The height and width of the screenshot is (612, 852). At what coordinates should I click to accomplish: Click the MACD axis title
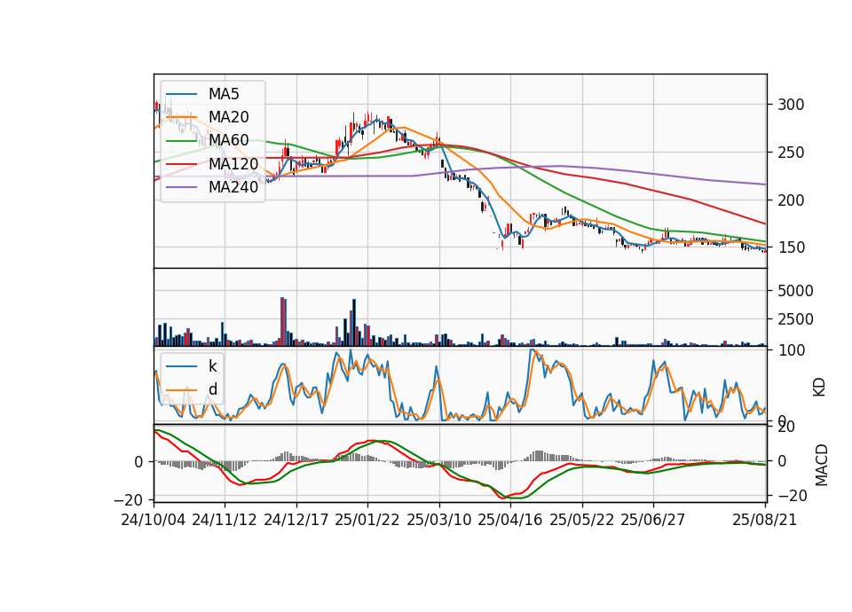[x=822, y=466]
